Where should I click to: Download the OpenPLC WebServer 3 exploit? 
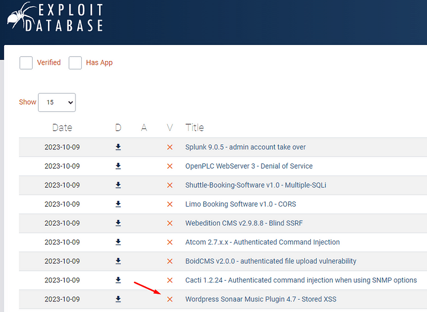click(118, 166)
